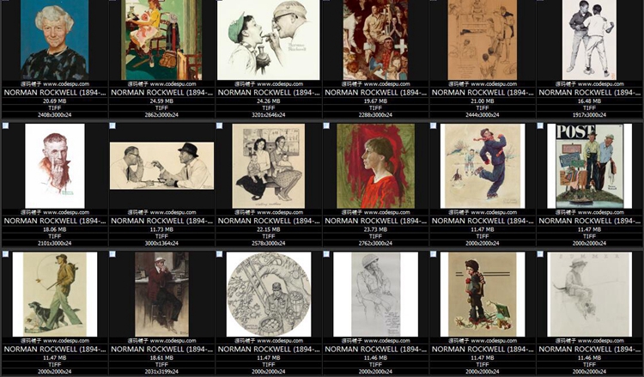Click the dimensions '3201x2646x24'
644x377 pixels.
(x=268, y=115)
